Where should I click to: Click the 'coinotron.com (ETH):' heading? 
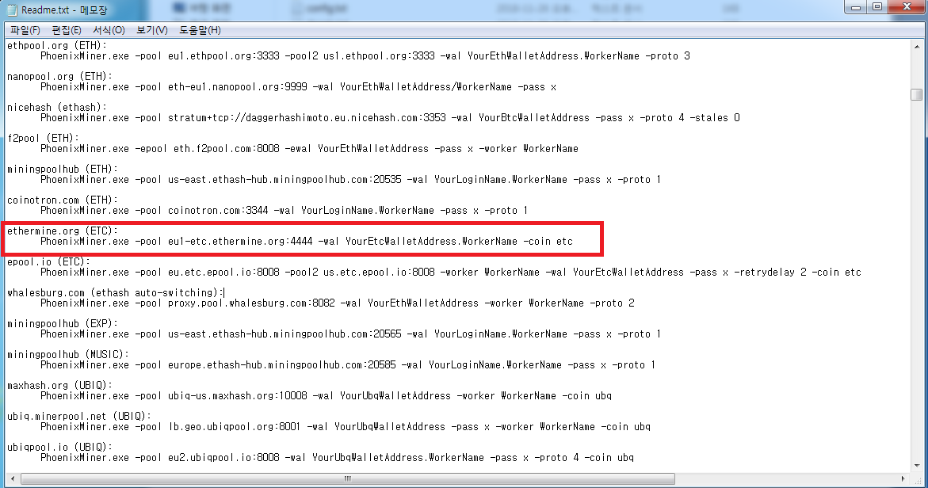(x=63, y=200)
